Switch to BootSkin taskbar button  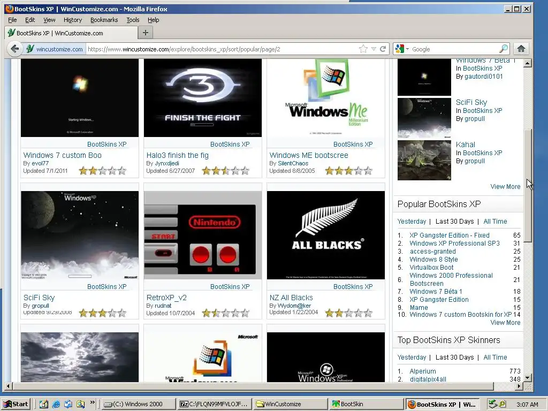coord(366,404)
